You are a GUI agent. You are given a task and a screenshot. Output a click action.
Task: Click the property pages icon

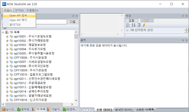click(139, 25)
